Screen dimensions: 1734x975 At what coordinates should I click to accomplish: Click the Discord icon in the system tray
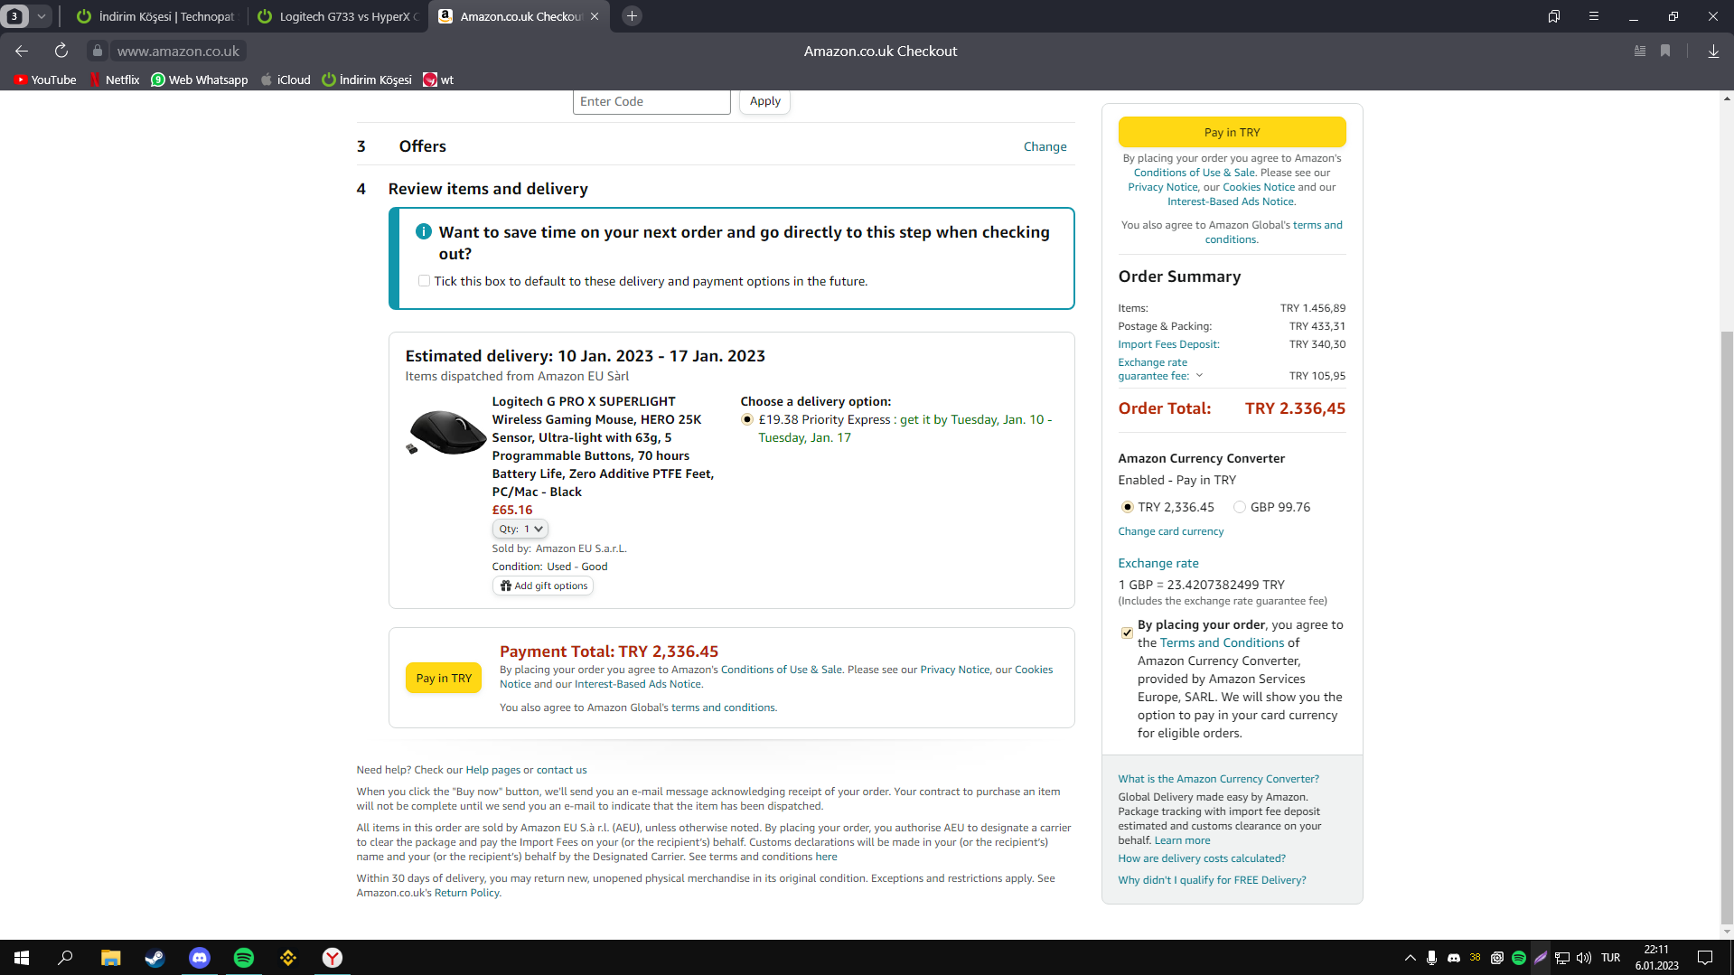[x=1454, y=958]
